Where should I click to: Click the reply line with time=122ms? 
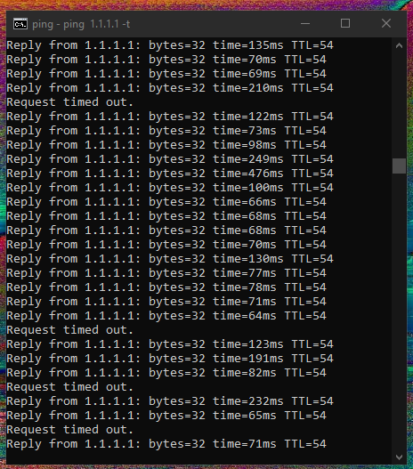[x=170, y=117]
